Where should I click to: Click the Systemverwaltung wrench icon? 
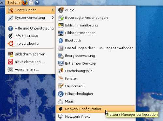(x=10, y=18)
